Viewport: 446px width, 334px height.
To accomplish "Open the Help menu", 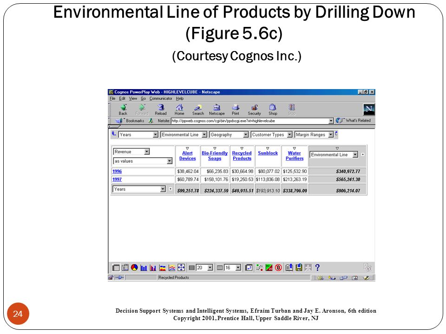I will click(179, 98).
